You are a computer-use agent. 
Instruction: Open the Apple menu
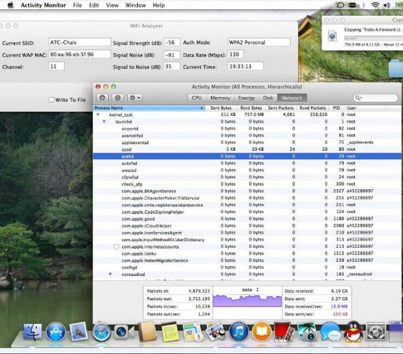10,5
